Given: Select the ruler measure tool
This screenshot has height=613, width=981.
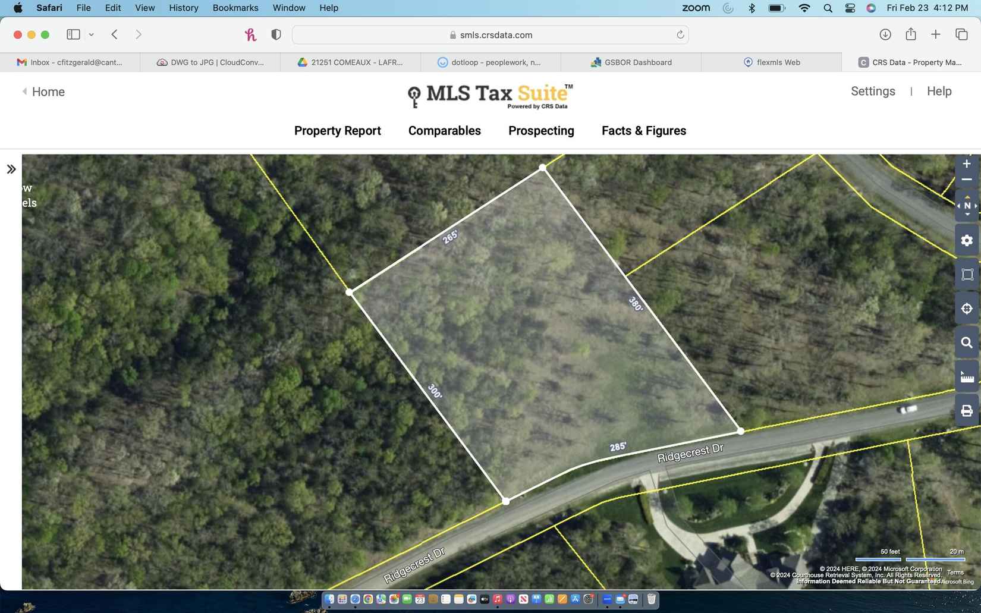Looking at the screenshot, I should point(967,377).
